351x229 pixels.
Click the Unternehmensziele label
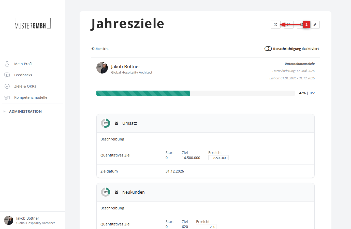click(x=300, y=64)
